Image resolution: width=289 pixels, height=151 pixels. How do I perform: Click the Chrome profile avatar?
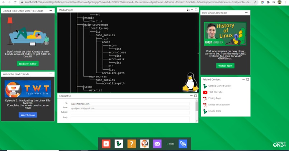tap(279, 2)
